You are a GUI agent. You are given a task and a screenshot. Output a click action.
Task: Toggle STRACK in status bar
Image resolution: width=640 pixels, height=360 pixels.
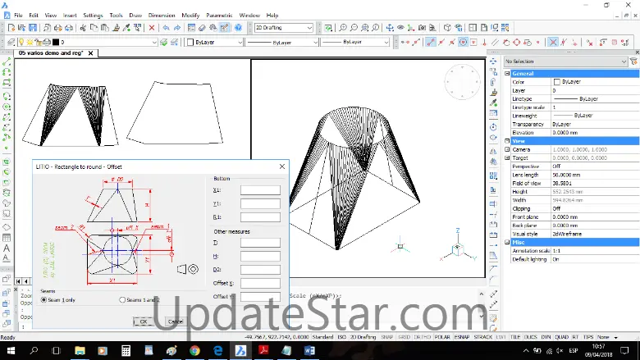(482, 337)
